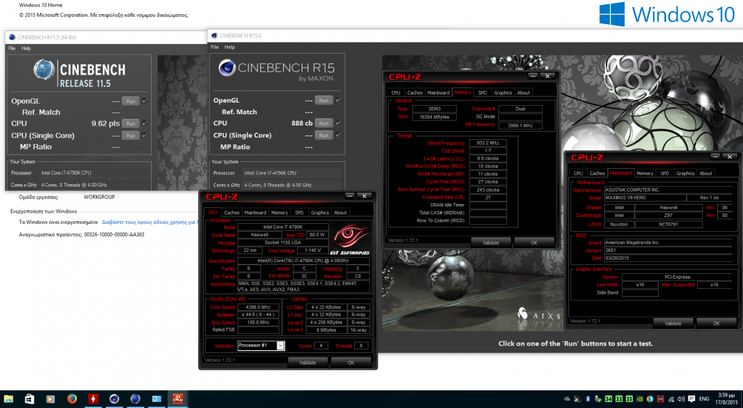
Task: Activate the CPU-Z taskbar icon
Action: [x=178, y=399]
